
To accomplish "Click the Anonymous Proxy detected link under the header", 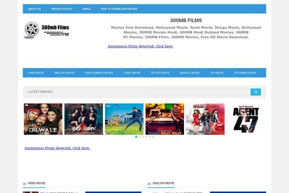I will click(x=140, y=46).
